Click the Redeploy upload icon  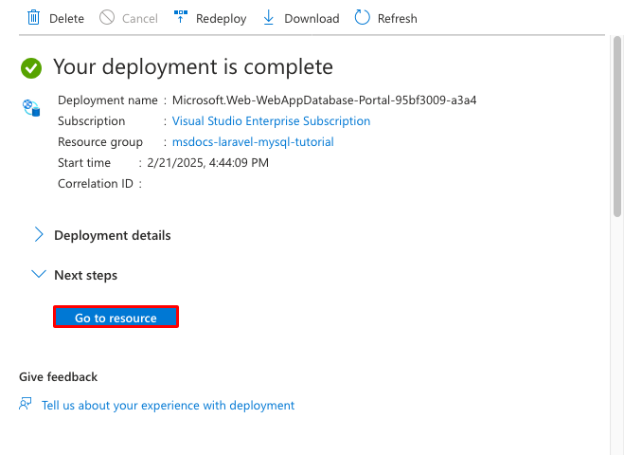[181, 18]
